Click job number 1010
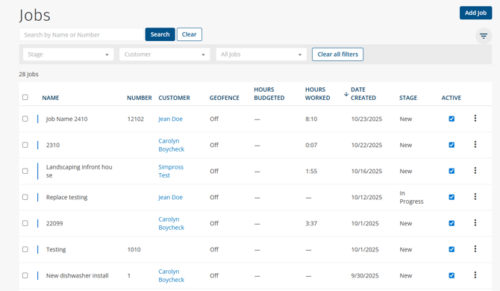Viewport: 500px width, 291px height. 134,249
